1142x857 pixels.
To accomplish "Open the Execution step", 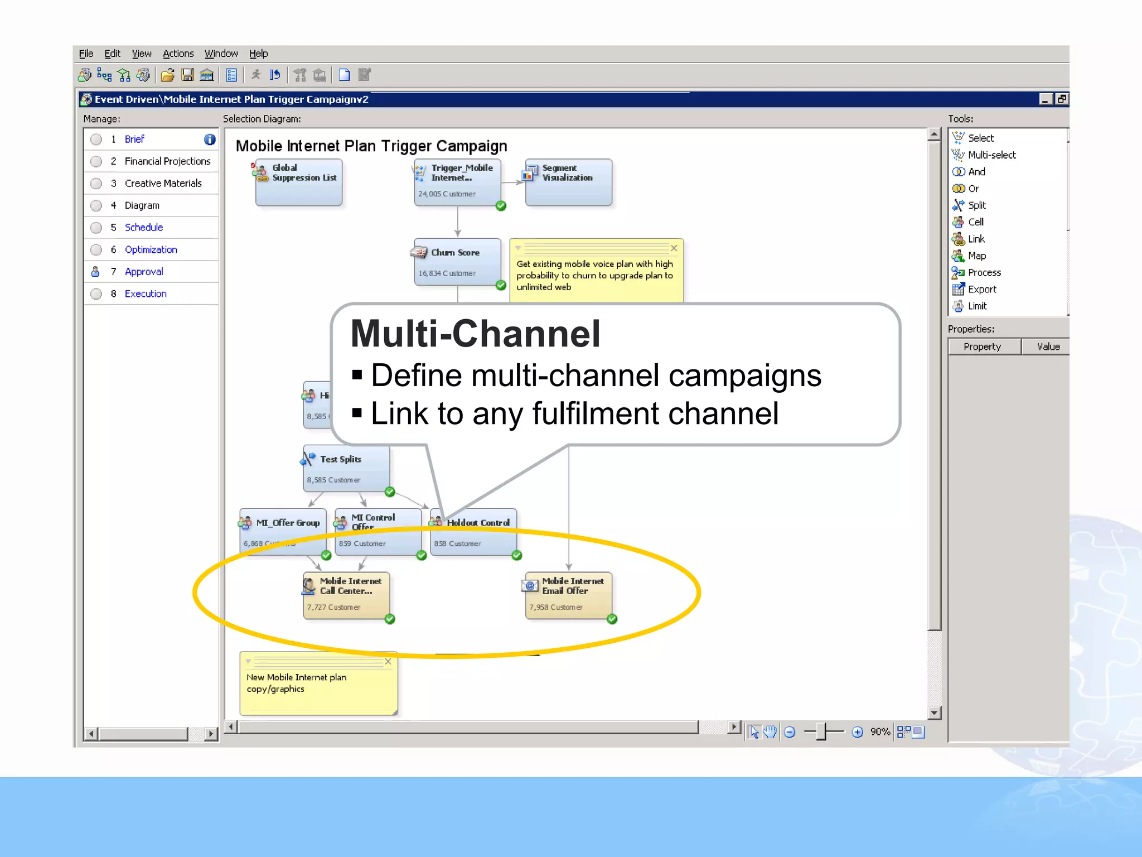I will [146, 293].
